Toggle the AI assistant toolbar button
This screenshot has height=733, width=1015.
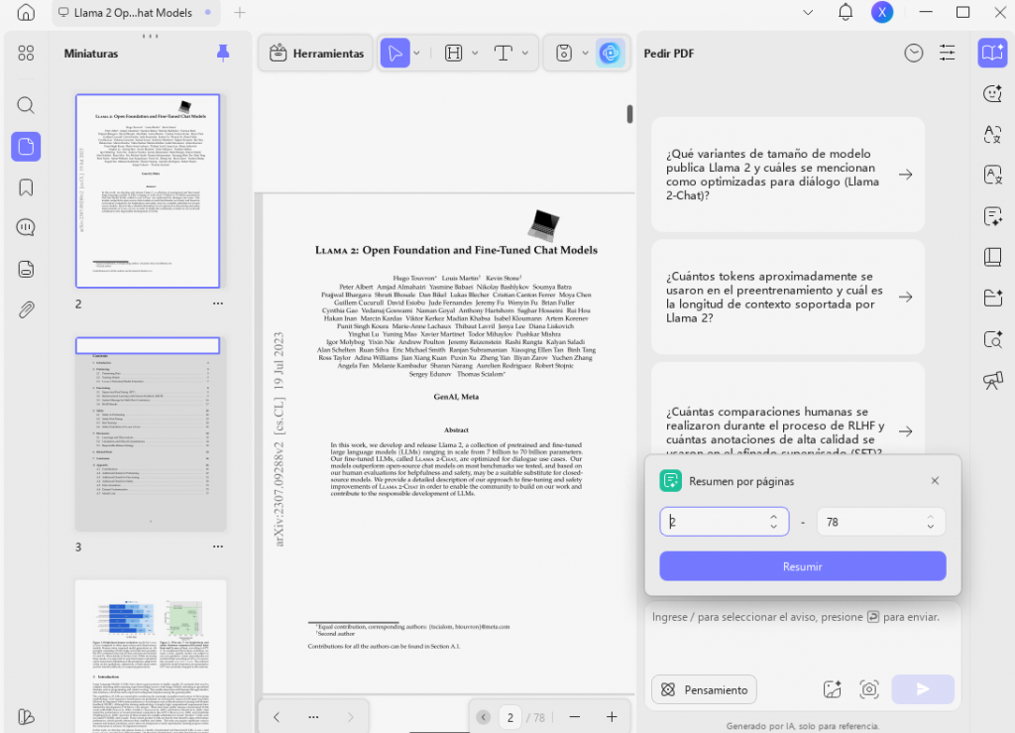pos(610,54)
